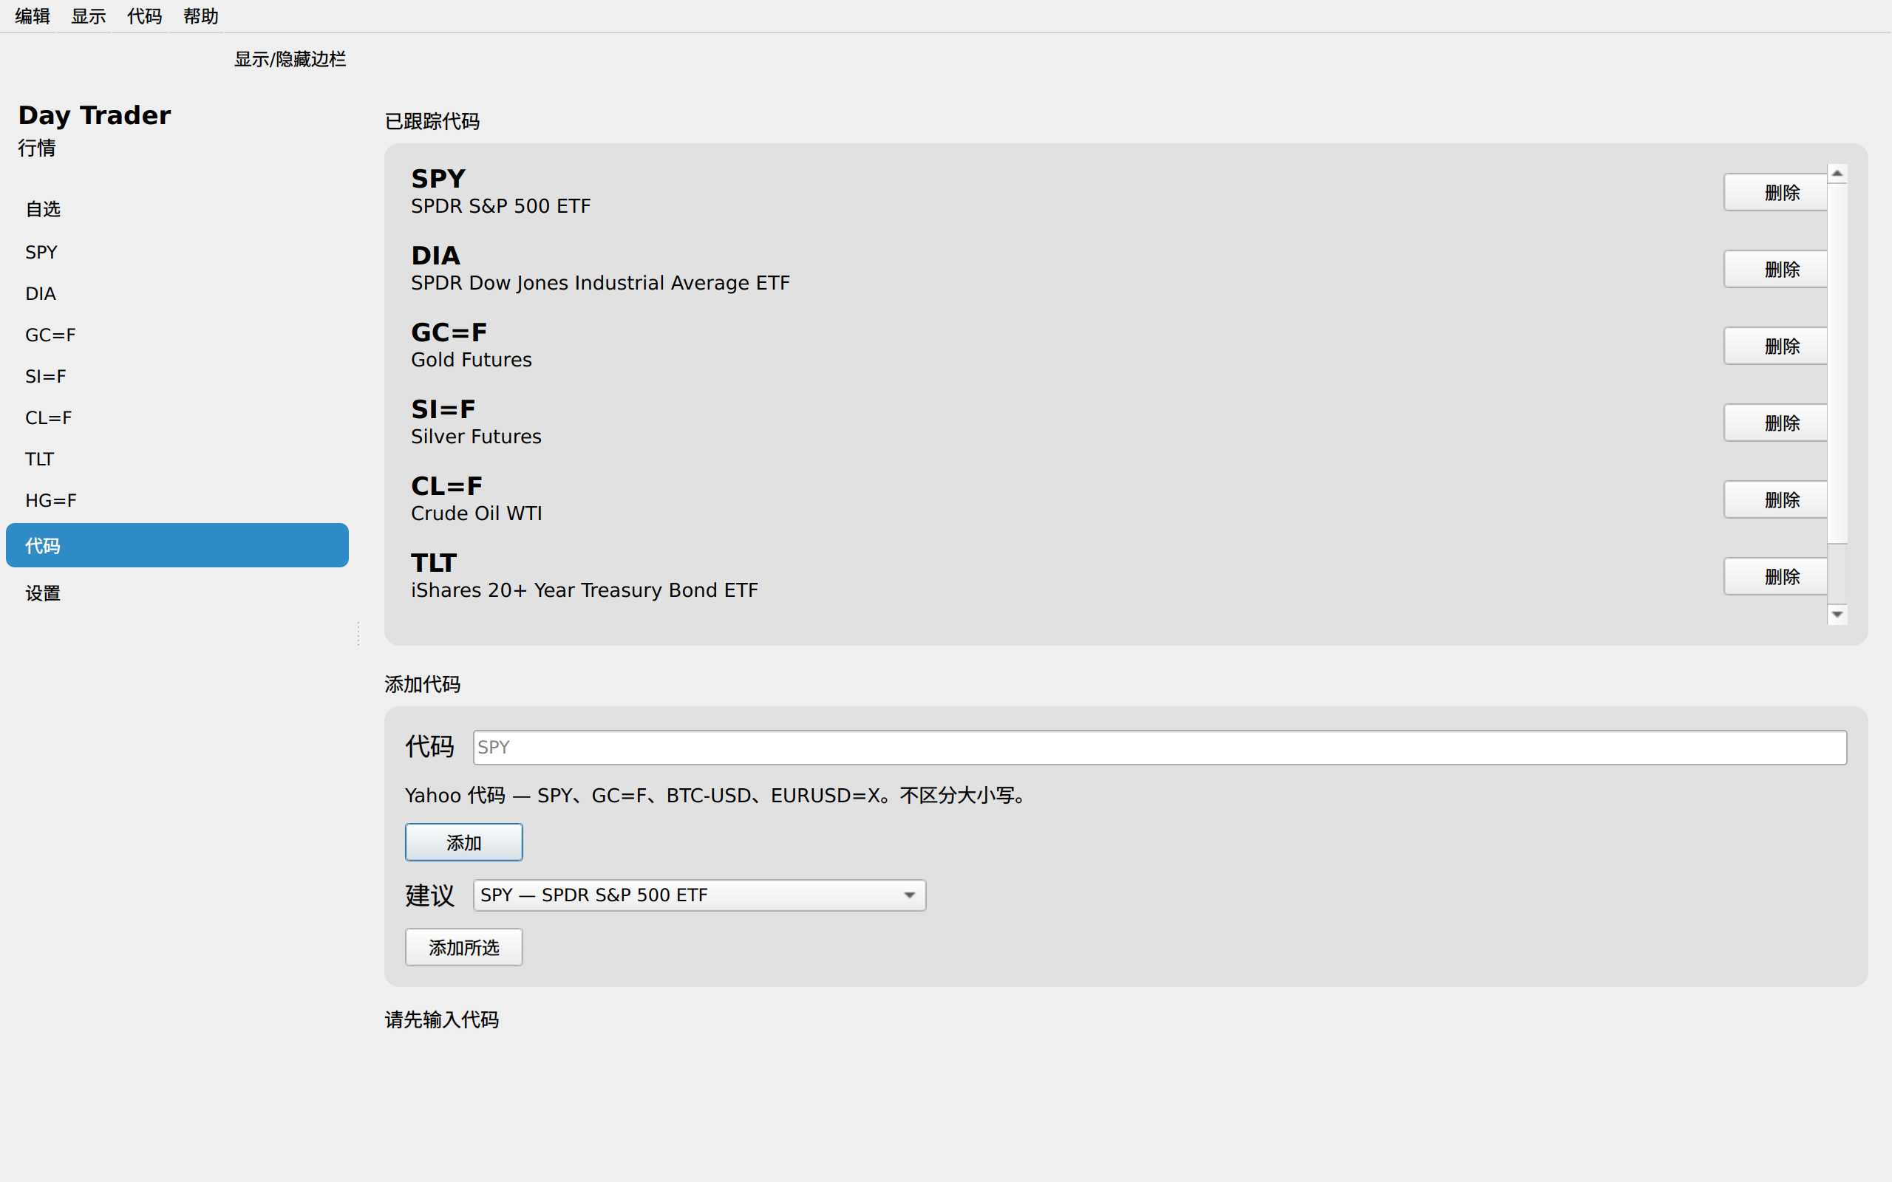This screenshot has width=1892, height=1182.
Task: Click the Day Trader title
Action: coord(94,116)
